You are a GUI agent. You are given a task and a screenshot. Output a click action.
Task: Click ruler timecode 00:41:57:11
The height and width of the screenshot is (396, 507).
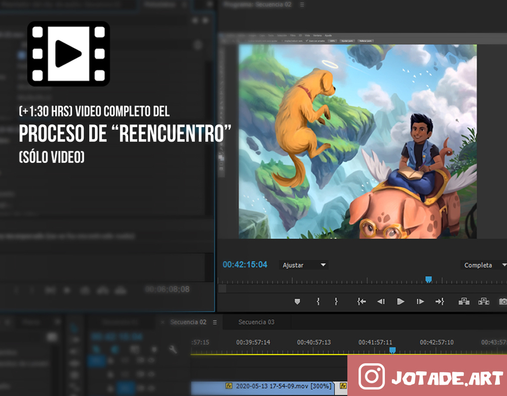pos(375,342)
